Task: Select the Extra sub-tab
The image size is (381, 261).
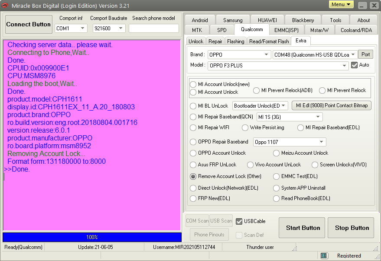Action: coord(301,41)
